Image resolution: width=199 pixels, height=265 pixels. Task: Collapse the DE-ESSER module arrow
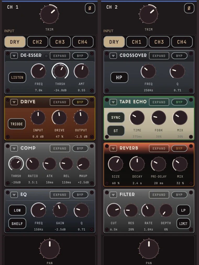tap(14, 56)
